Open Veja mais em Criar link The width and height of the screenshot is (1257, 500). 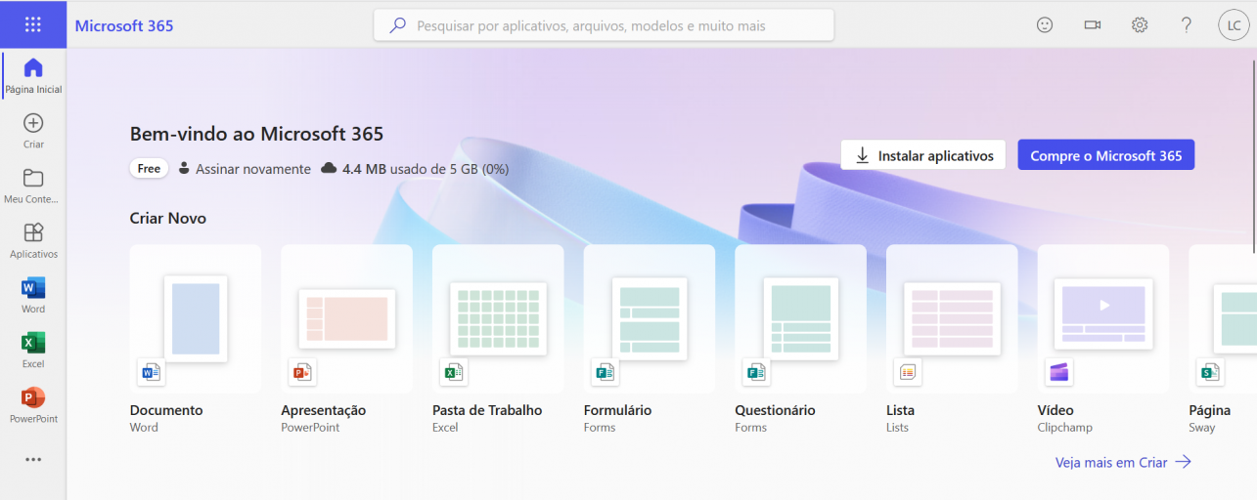click(1111, 463)
